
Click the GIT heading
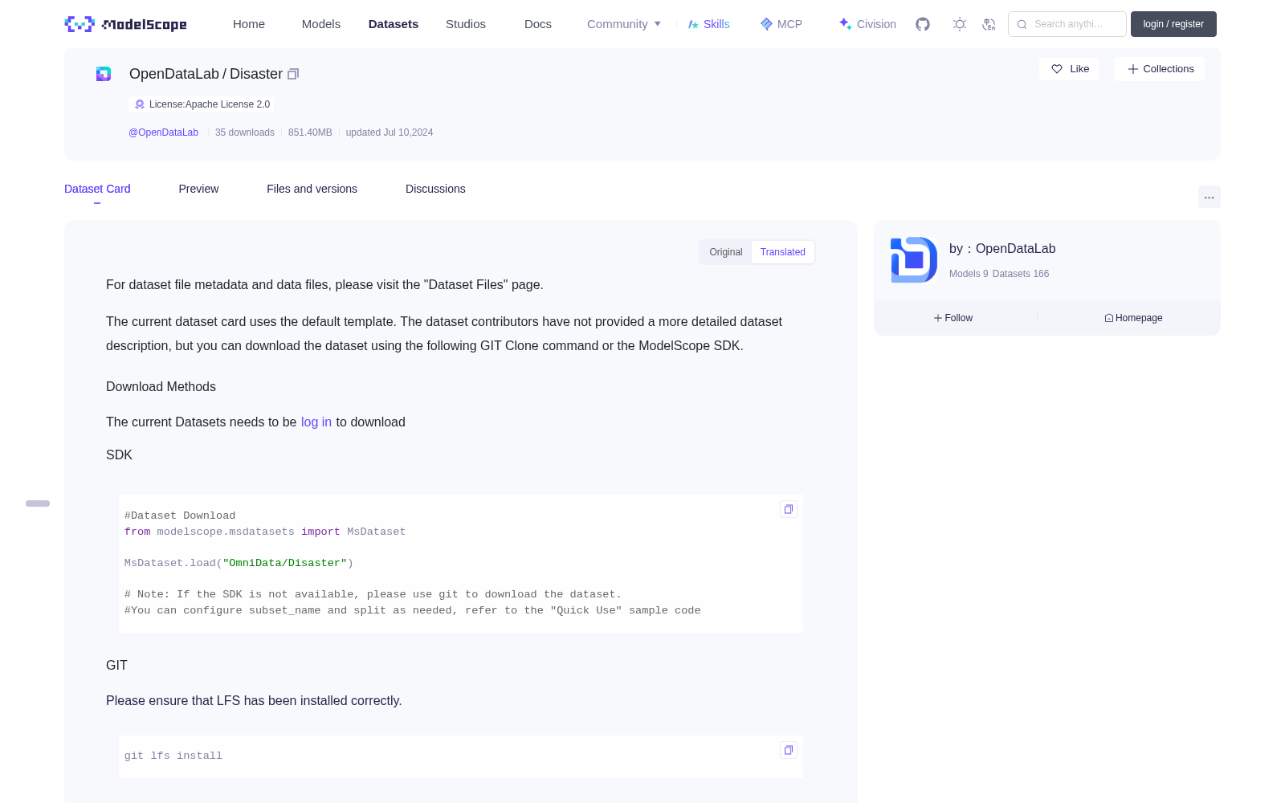(116, 666)
